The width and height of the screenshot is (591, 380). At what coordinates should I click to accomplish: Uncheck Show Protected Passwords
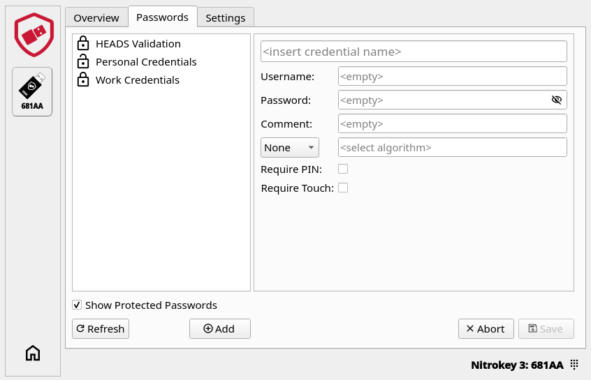[78, 305]
